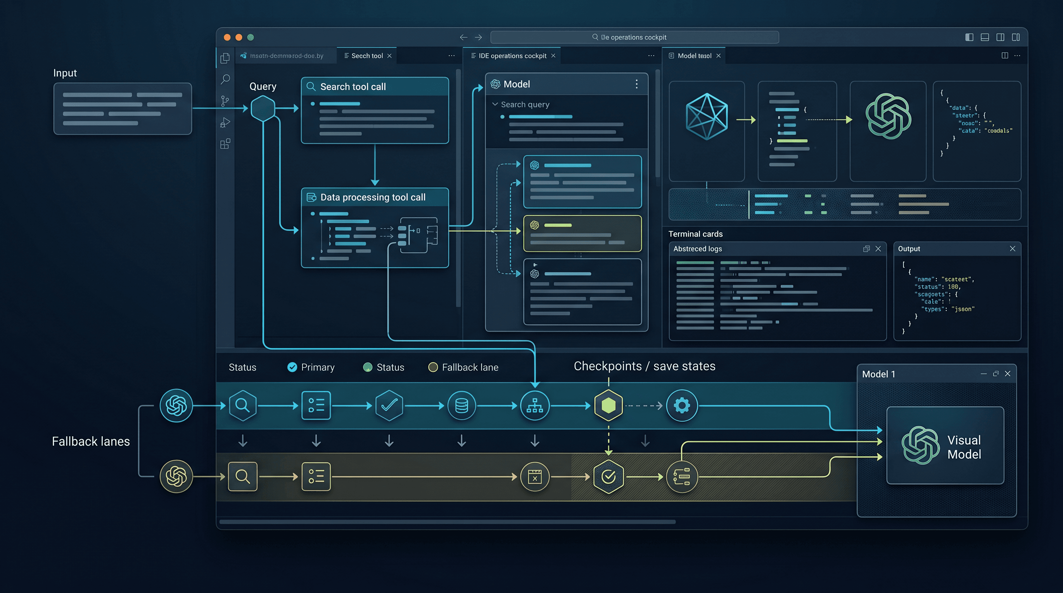Close the IDE operations cockpit tab
The image size is (1063, 593).
tap(553, 56)
